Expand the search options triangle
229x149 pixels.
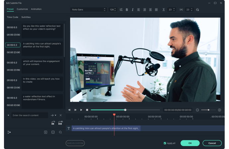pyautogui.click(x=8, y=115)
